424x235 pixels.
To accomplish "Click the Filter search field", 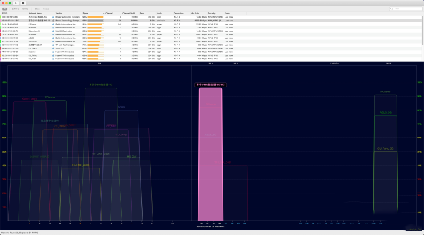I will point(406,9).
